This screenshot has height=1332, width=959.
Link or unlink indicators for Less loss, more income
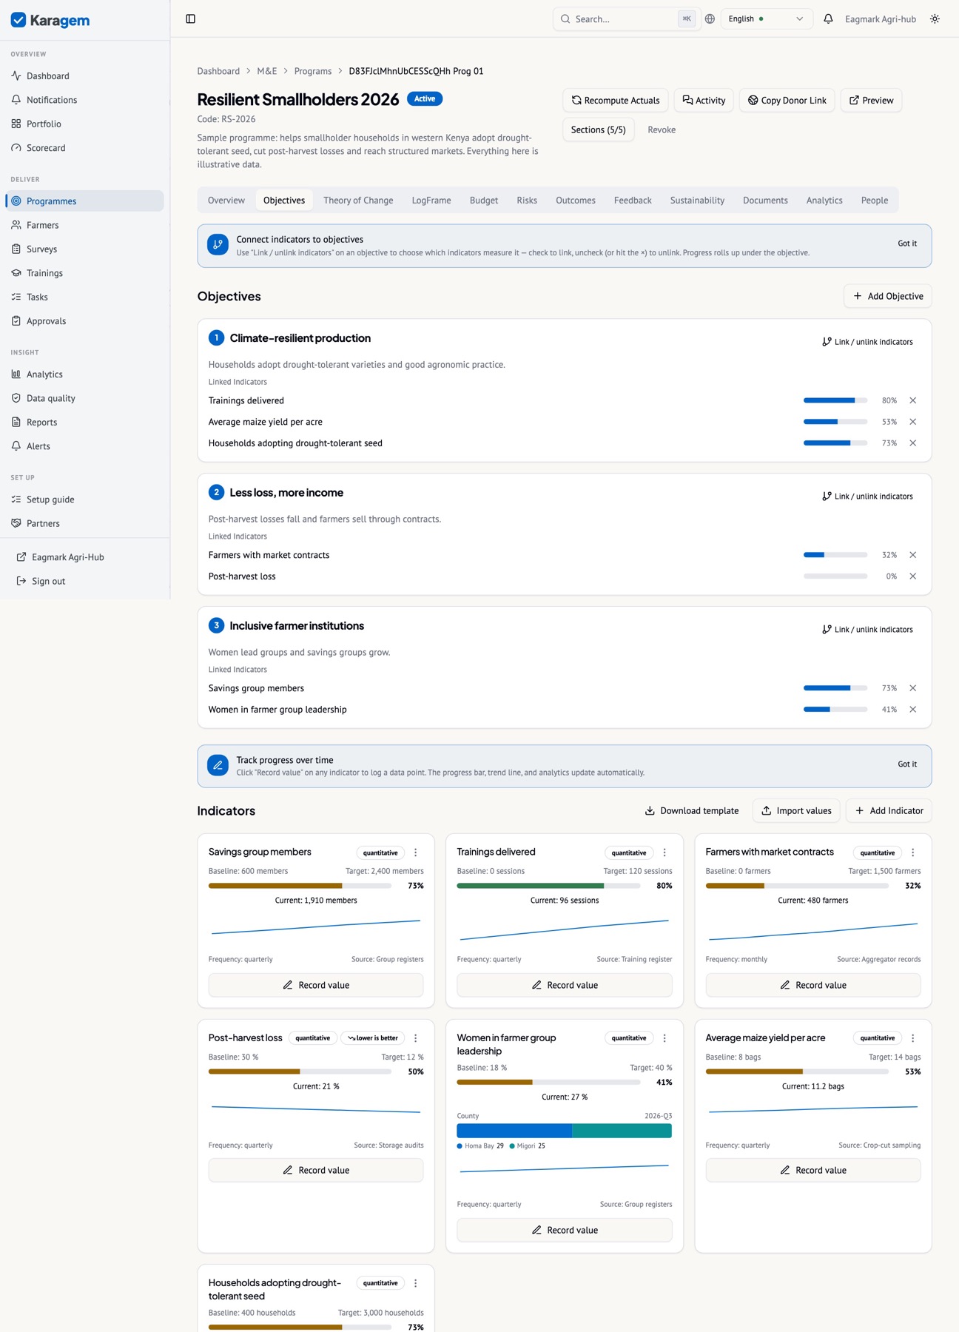coord(867,497)
